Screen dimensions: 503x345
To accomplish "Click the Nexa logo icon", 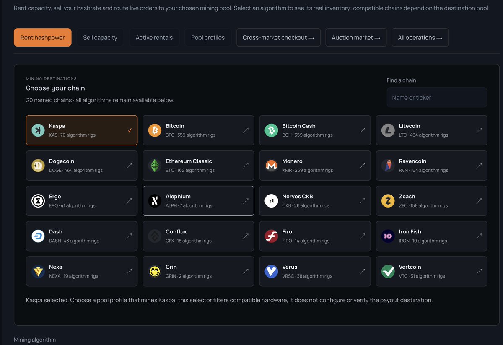I will pos(38,271).
